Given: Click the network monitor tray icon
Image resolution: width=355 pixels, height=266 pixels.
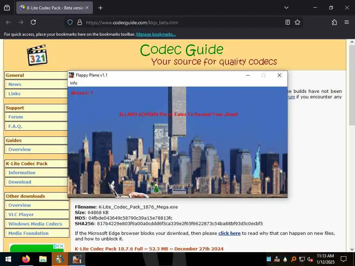Looking at the screenshot, I should coord(302,259).
